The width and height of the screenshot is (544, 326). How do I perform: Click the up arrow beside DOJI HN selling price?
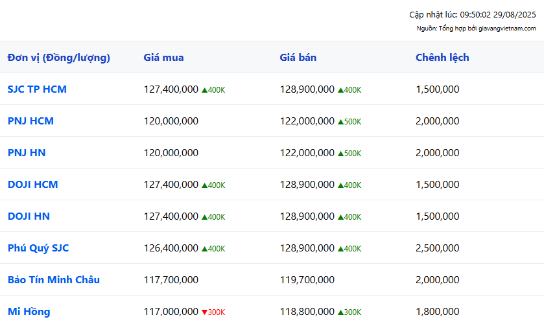click(340, 217)
